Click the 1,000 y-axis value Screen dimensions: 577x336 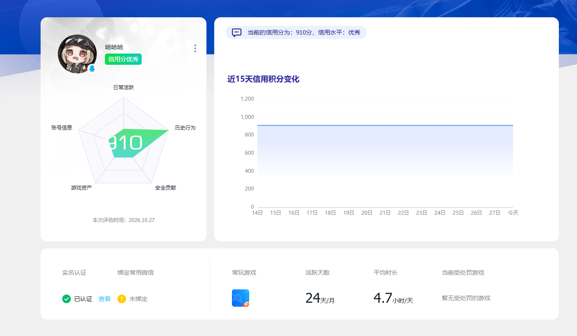pos(247,117)
